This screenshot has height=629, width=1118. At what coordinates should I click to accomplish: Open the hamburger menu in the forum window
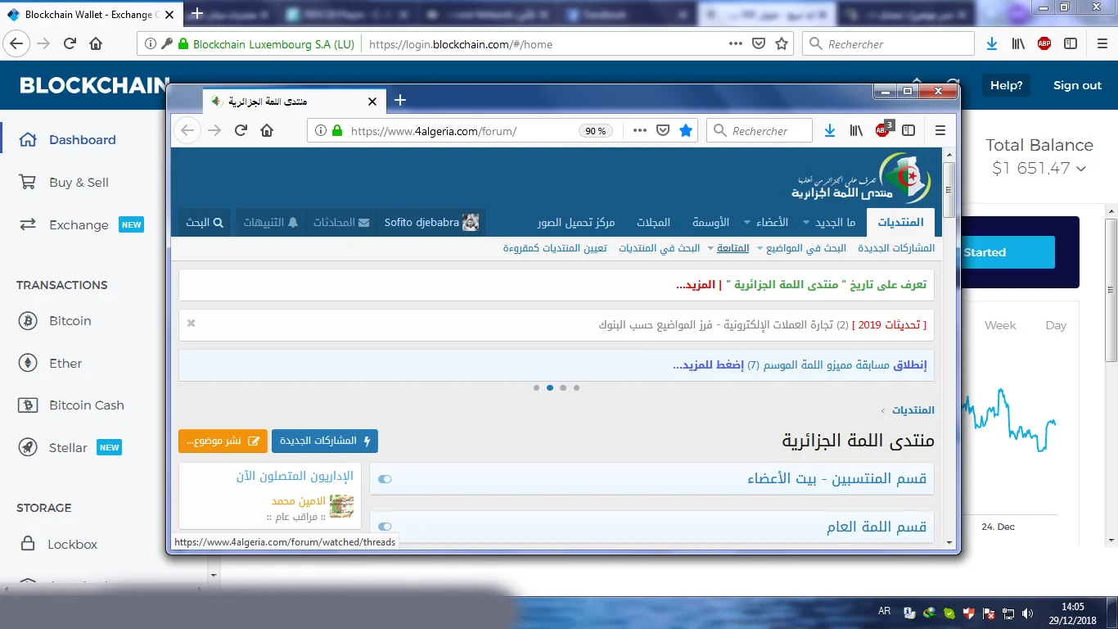coord(940,130)
